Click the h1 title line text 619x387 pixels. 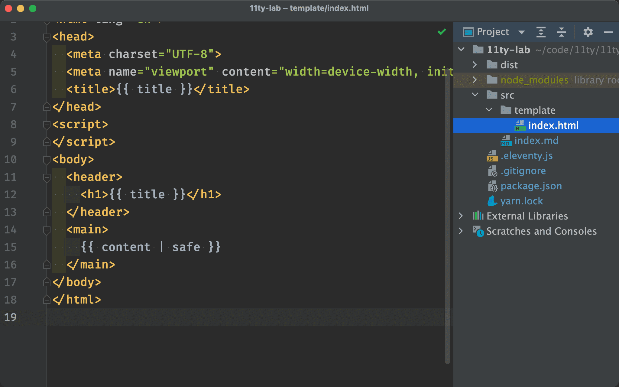click(151, 194)
